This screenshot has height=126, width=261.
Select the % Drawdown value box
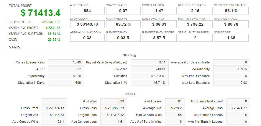(x=123, y=24)
